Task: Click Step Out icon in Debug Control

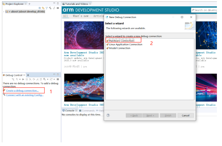Action: [x=37, y=79]
